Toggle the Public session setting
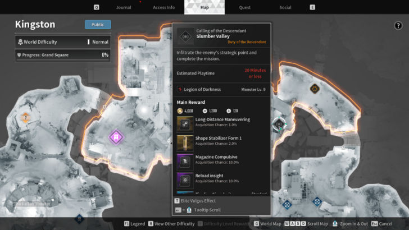The width and height of the screenshot is (409, 230). click(98, 25)
